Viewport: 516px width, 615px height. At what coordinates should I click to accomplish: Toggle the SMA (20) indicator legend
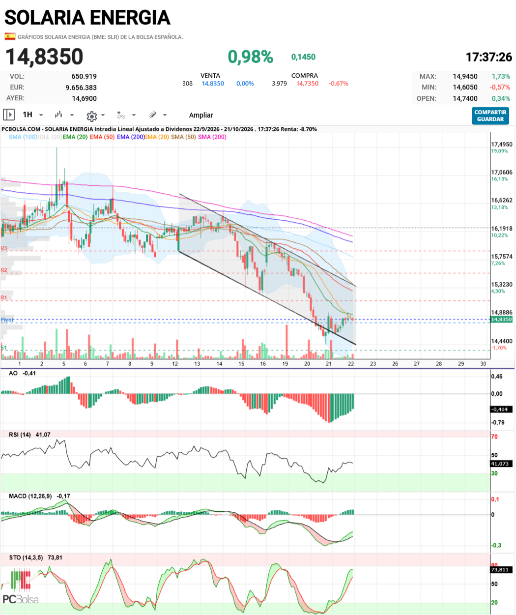click(157, 137)
